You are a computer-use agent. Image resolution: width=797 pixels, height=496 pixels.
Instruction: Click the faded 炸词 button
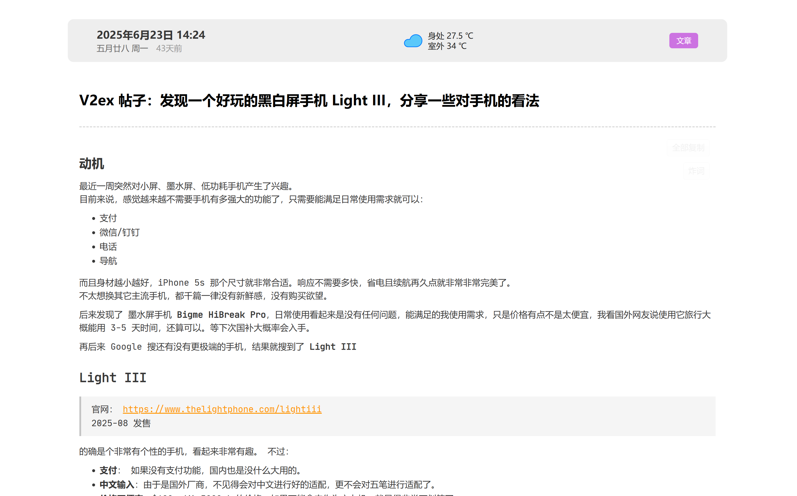696,171
